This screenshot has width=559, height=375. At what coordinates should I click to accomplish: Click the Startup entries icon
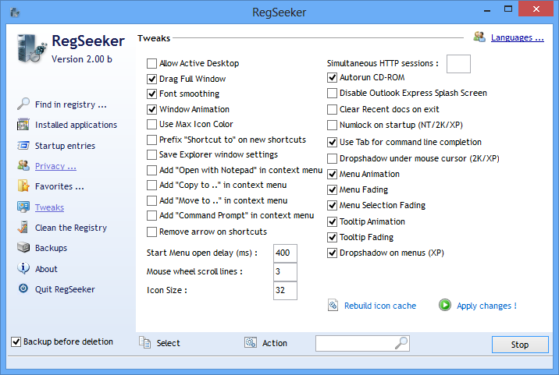coord(23,146)
